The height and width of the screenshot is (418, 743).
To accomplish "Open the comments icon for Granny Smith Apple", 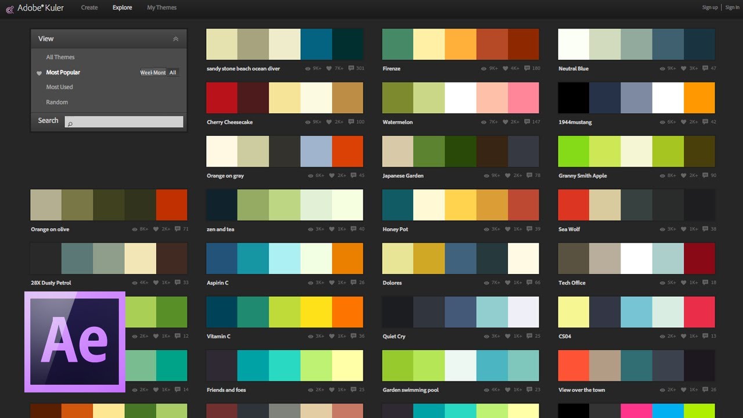I will click(705, 175).
